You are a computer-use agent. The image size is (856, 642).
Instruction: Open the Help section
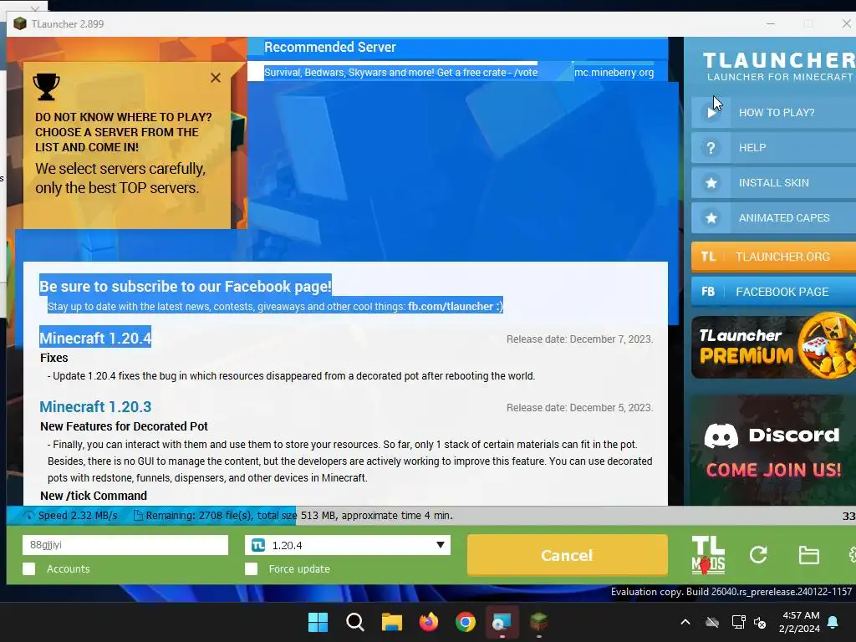click(773, 147)
